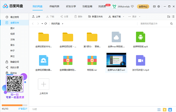Select 最近使用 in sidebar
Image resolution: width=176 pixels, height=112 pixels.
(x=15, y=17)
